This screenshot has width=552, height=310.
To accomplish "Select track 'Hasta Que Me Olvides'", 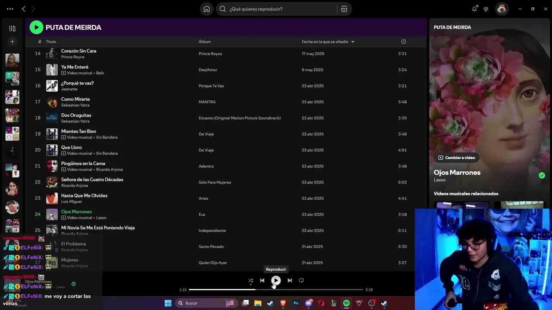I will point(84,195).
